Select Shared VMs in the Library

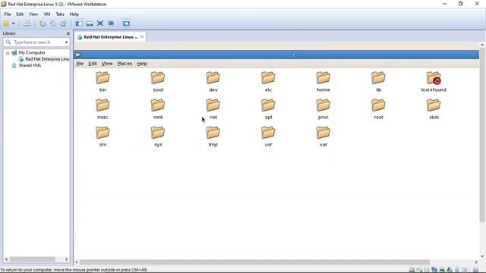click(x=30, y=66)
